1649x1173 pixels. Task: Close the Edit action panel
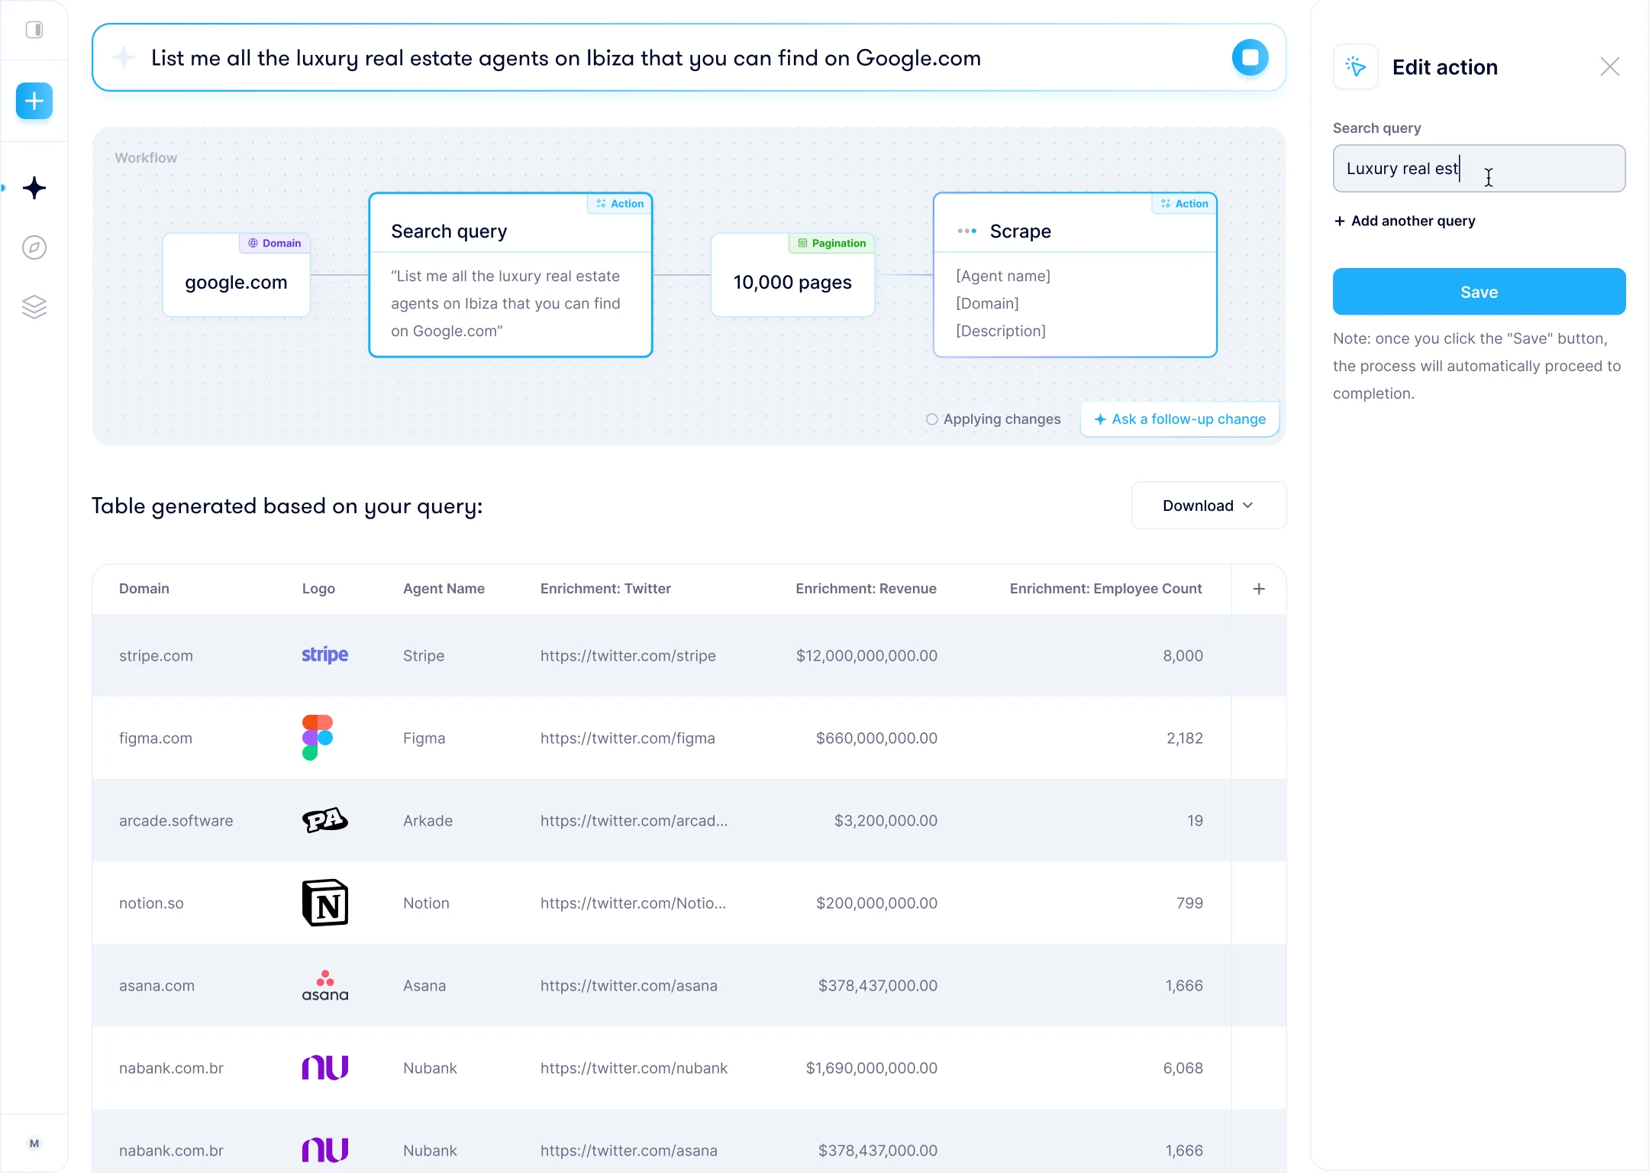coord(1610,67)
